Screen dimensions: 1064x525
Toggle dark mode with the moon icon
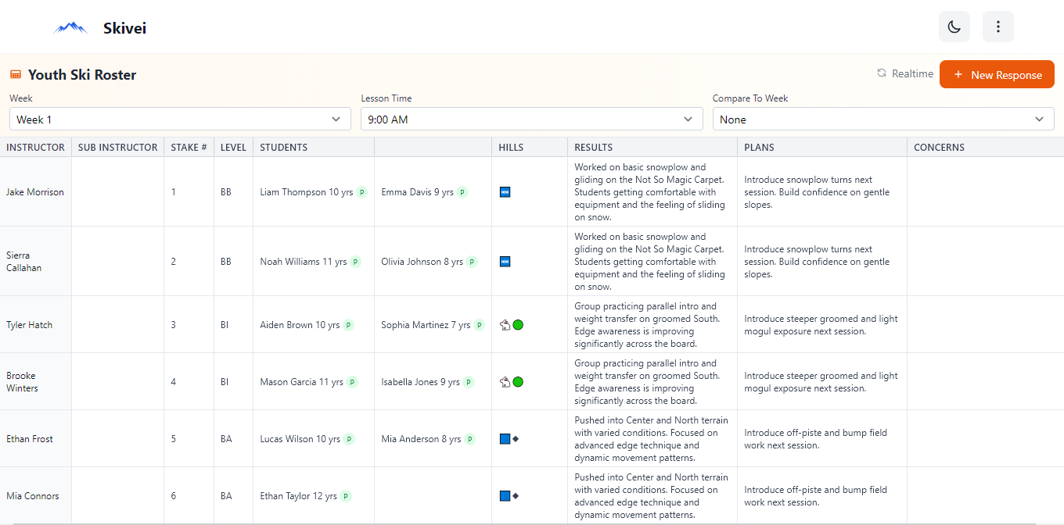[x=954, y=27]
